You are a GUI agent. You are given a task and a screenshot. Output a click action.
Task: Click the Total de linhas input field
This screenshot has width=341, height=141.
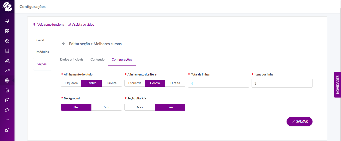[x=219, y=83]
